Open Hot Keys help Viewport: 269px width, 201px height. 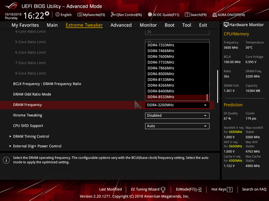(222, 189)
